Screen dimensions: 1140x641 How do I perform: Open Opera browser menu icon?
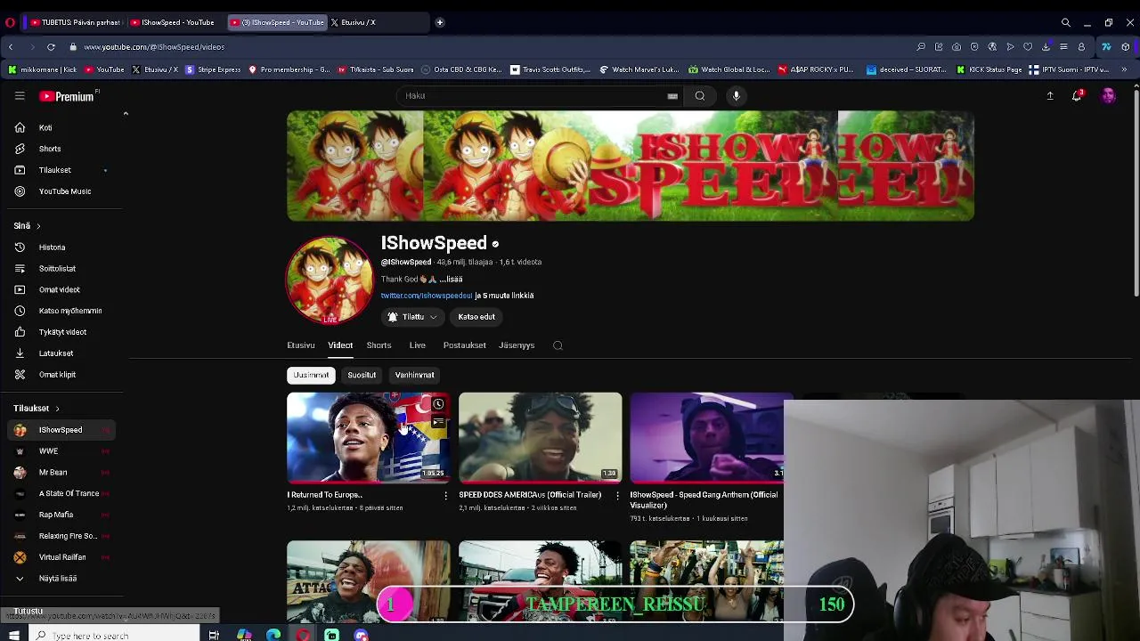10,22
